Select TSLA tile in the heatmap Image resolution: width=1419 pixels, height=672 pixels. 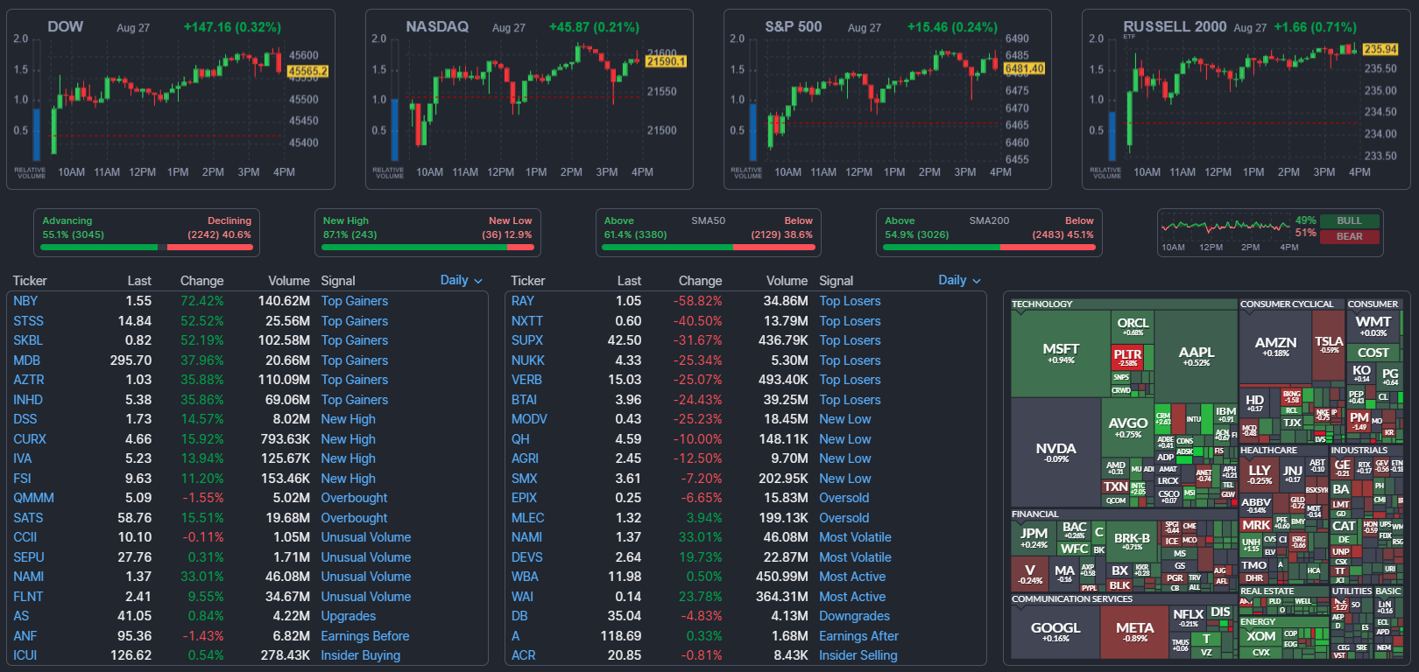coord(1329,345)
